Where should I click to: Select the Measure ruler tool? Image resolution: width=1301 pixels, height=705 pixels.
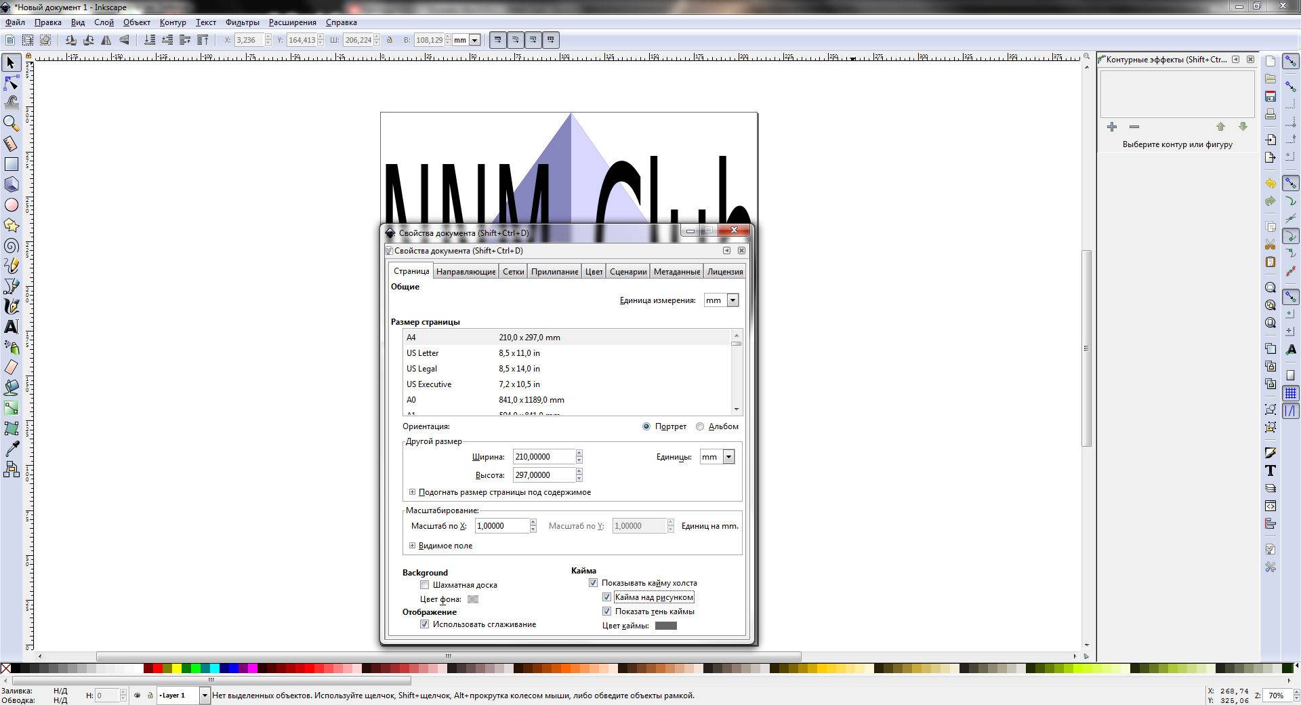coord(11,144)
